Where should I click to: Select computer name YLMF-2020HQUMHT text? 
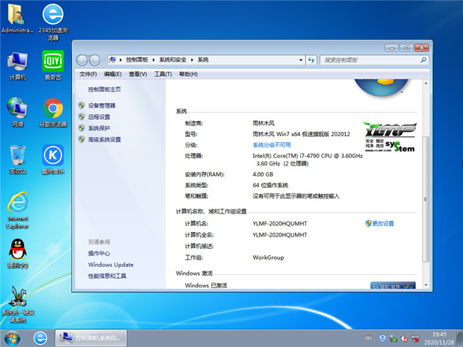coord(280,223)
